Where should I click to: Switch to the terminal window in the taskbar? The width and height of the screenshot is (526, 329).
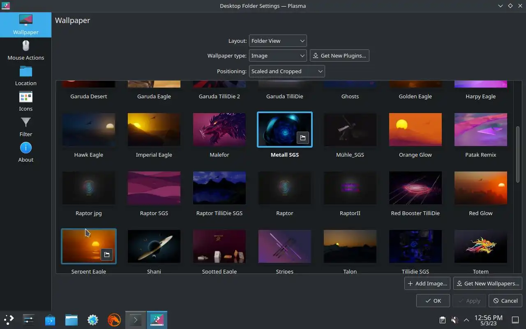(x=136, y=320)
